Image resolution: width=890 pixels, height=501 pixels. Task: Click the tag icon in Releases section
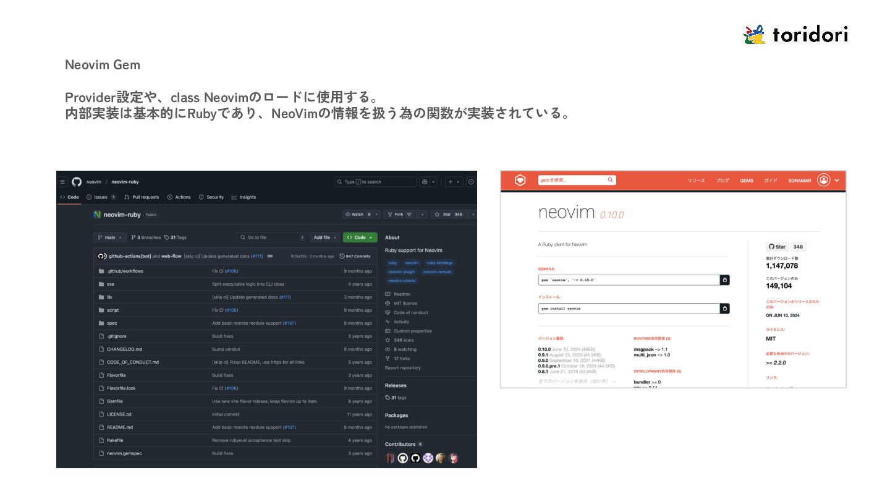pos(388,398)
